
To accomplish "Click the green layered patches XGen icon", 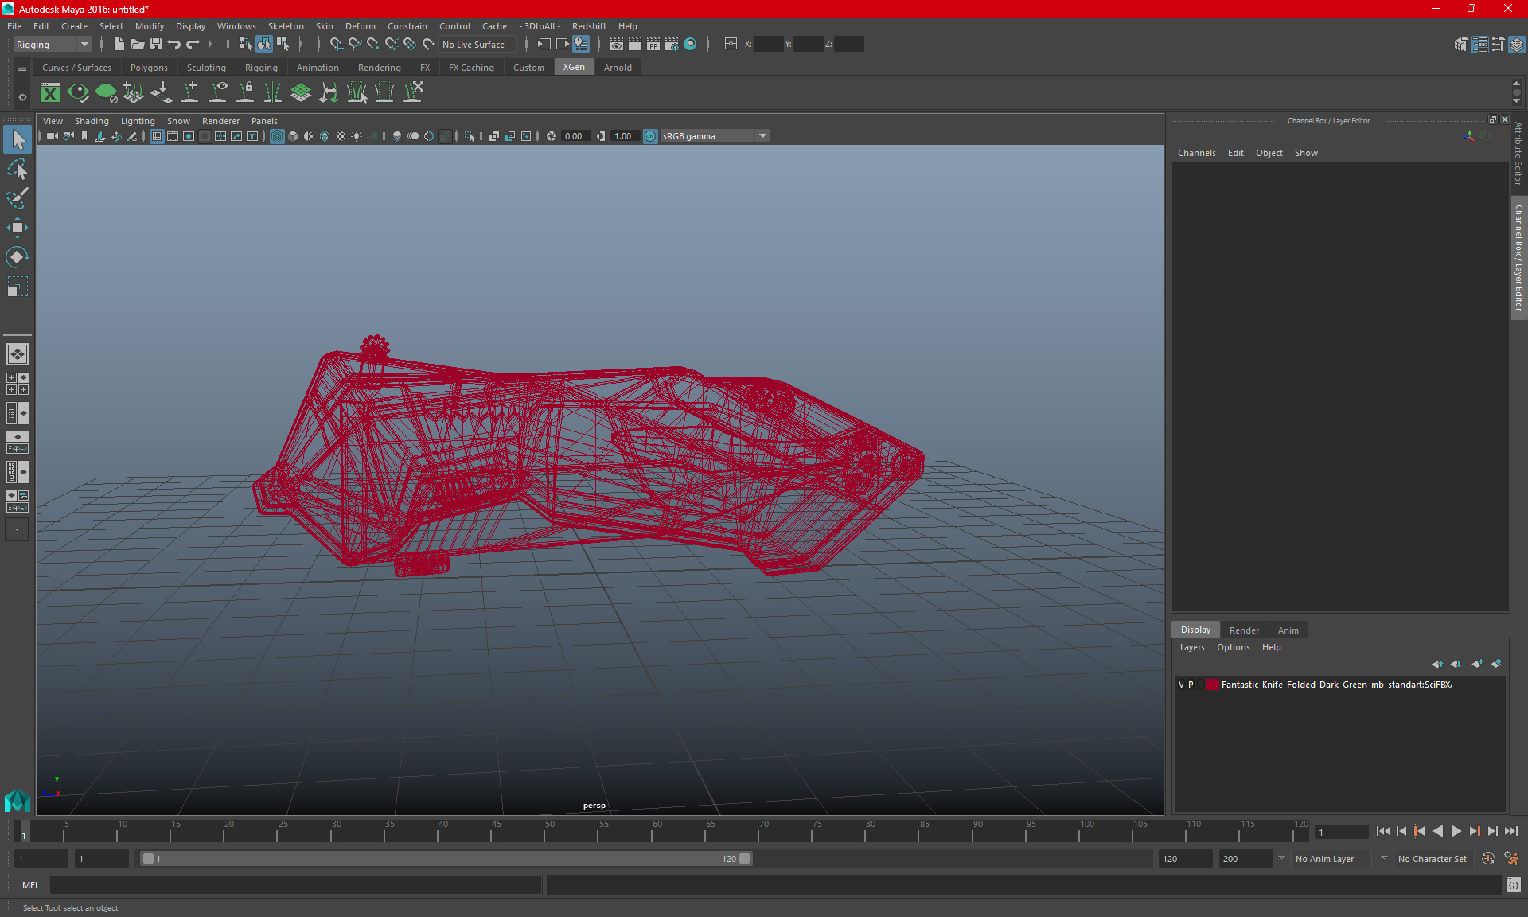I will (301, 93).
